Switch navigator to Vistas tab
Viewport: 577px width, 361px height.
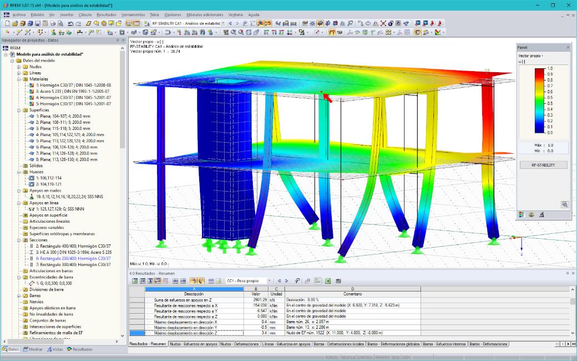point(55,349)
